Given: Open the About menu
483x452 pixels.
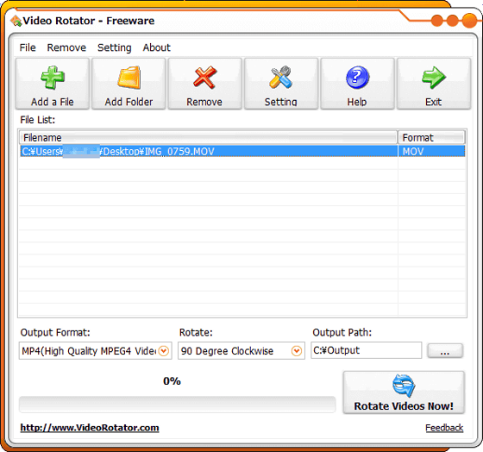Looking at the screenshot, I should tap(156, 47).
